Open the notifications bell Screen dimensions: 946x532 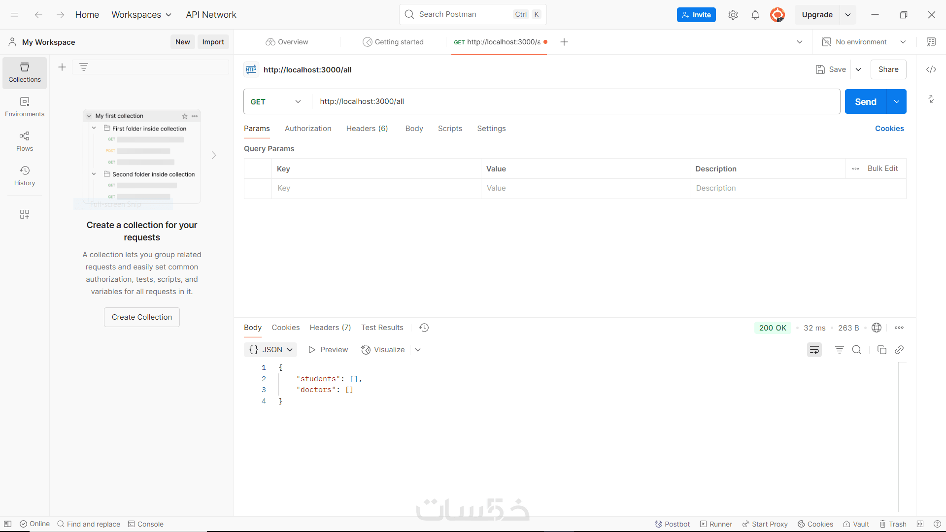click(x=755, y=15)
